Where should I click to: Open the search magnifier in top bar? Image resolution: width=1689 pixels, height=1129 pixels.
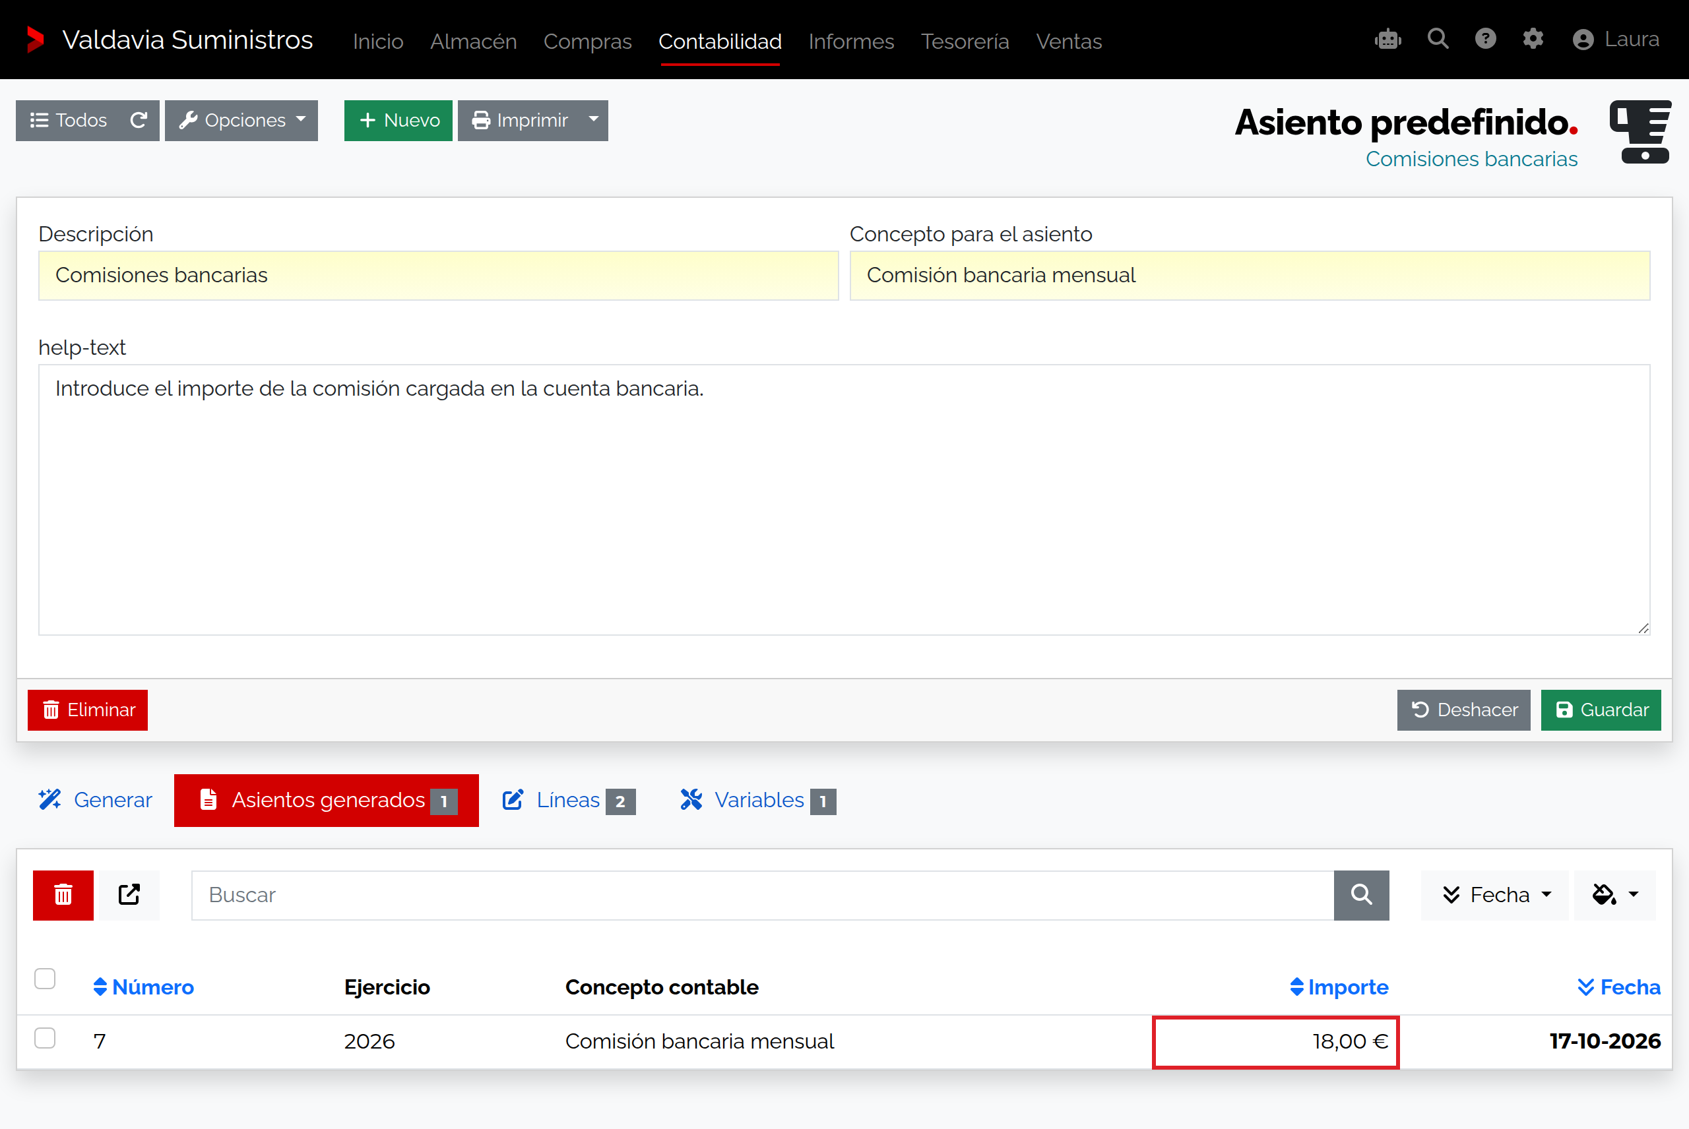(x=1438, y=39)
